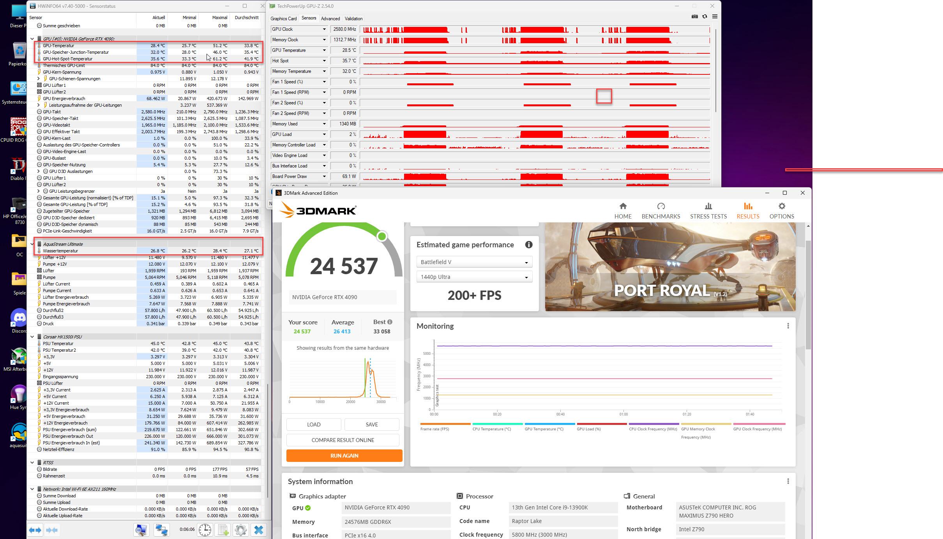Click GPU-Z sensor list scrollbar

click(x=716, y=70)
